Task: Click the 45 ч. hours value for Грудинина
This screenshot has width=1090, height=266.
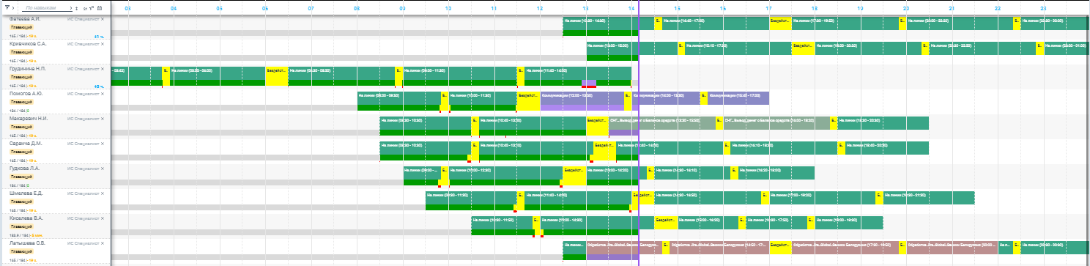Action: point(100,86)
